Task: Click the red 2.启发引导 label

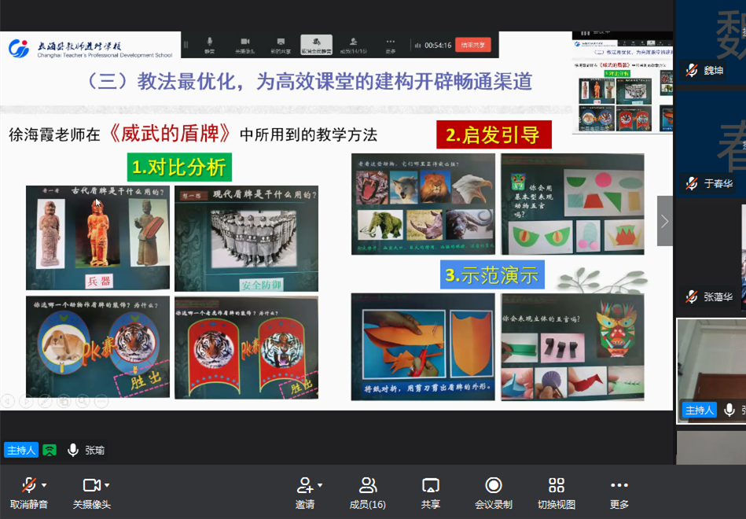Action: (x=494, y=134)
